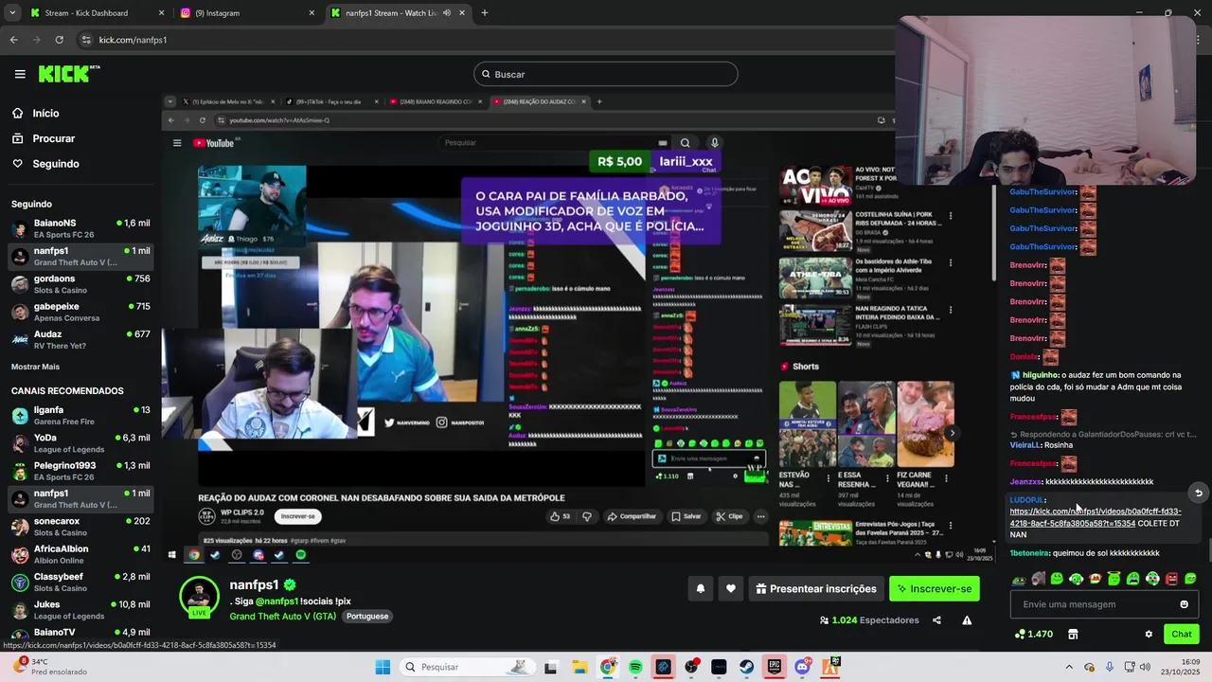Screen dimensions: 1212x682
Task: Open the emoji picker in chat
Action: pos(1184,604)
